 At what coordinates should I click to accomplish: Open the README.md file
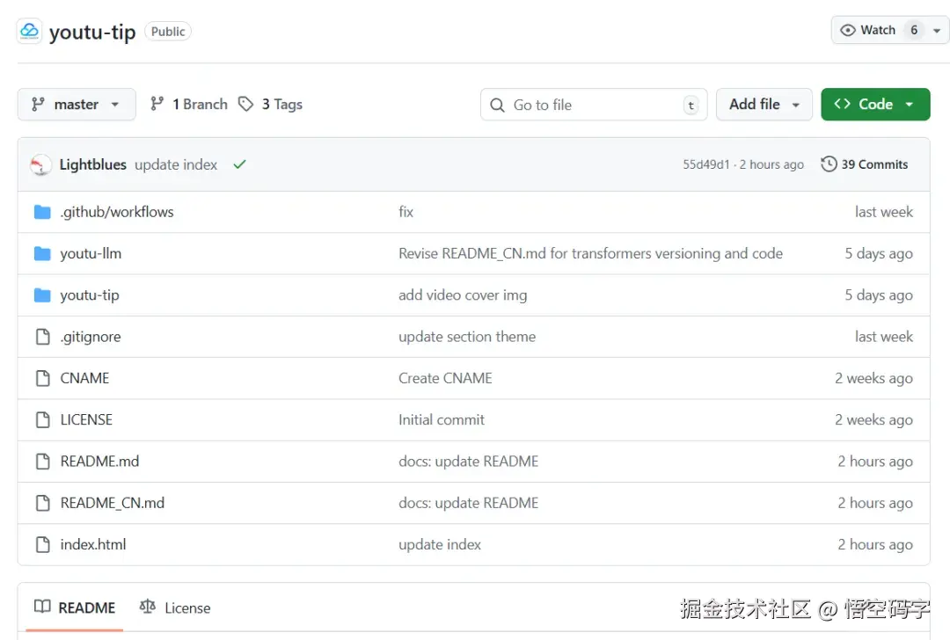point(100,462)
